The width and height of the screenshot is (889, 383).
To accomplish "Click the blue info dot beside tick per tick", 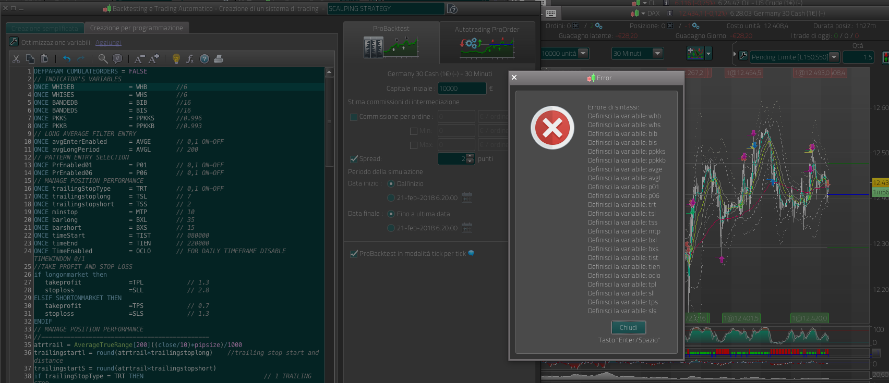I will coord(471,253).
